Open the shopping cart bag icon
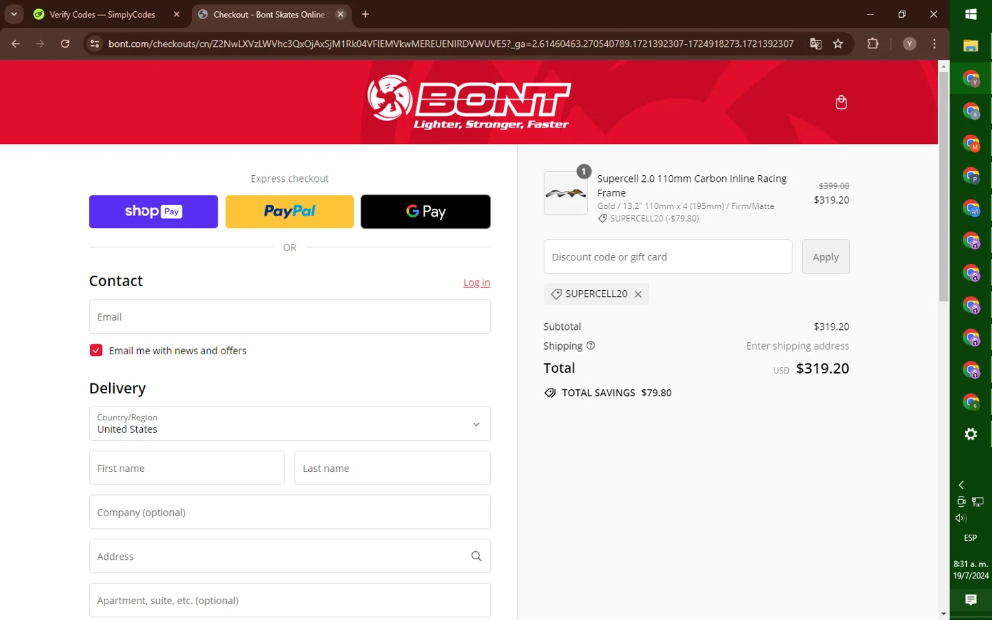 point(841,102)
